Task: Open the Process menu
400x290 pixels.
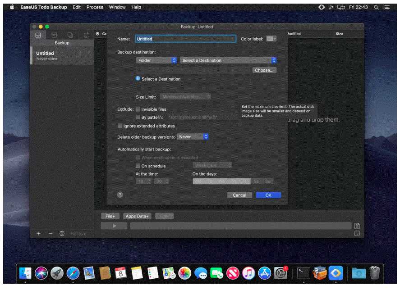Action: pos(95,7)
